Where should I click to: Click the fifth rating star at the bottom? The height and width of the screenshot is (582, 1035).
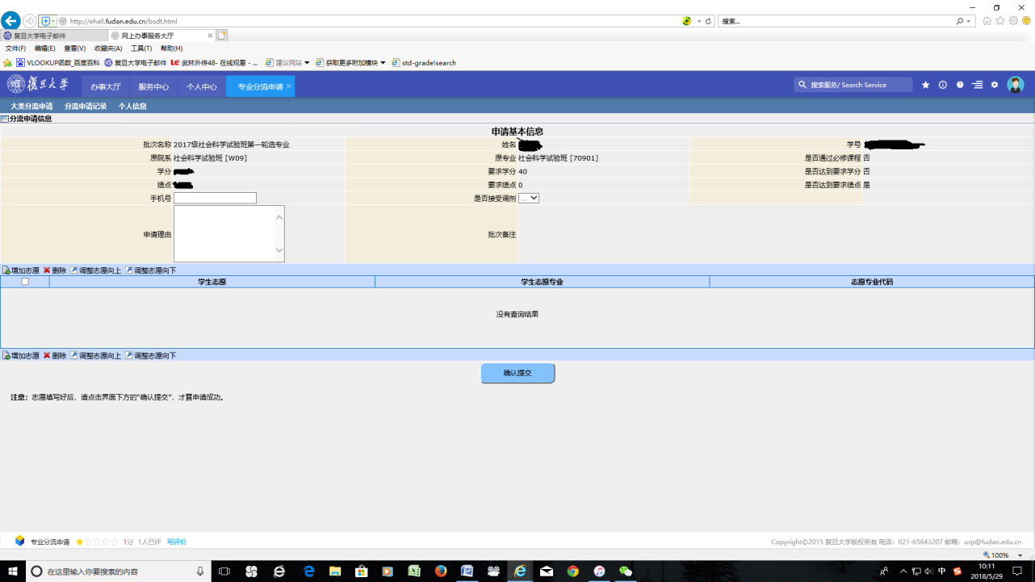coord(115,542)
